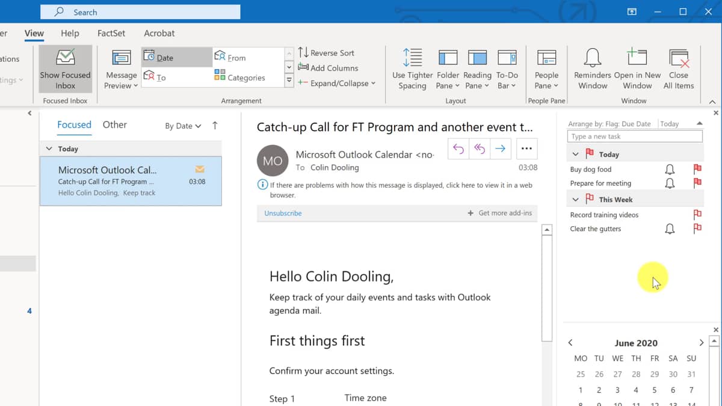
Task: Click Arrange by: Flag: Due Date header
Action: (609, 124)
